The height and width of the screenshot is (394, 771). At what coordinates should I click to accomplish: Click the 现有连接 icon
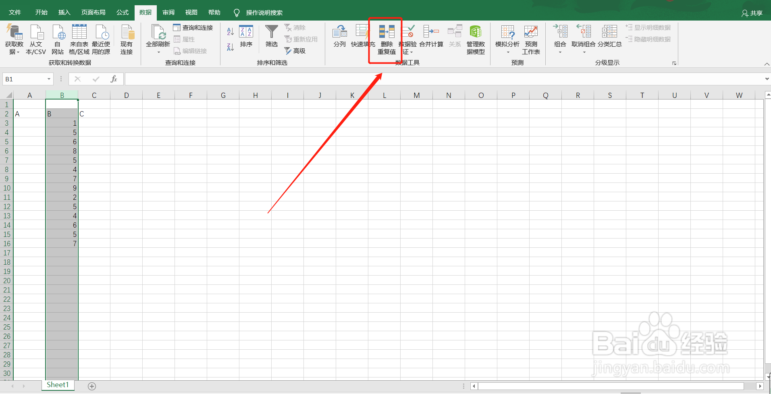click(127, 32)
